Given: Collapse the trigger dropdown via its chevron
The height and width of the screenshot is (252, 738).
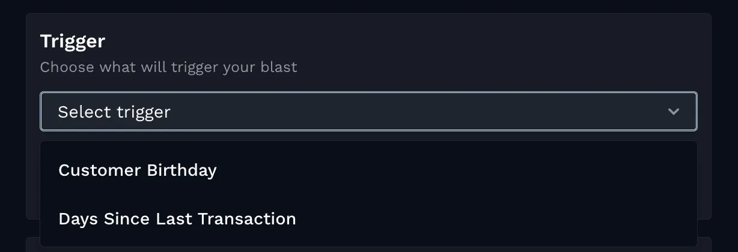Looking at the screenshot, I should pyautogui.click(x=674, y=112).
